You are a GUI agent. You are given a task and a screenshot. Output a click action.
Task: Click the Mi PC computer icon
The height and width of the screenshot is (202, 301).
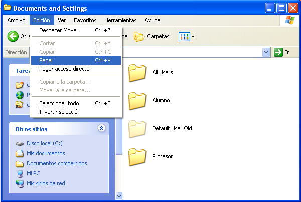pos(20,173)
